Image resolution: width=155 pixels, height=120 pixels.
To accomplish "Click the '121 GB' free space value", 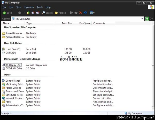I will point(87,53).
